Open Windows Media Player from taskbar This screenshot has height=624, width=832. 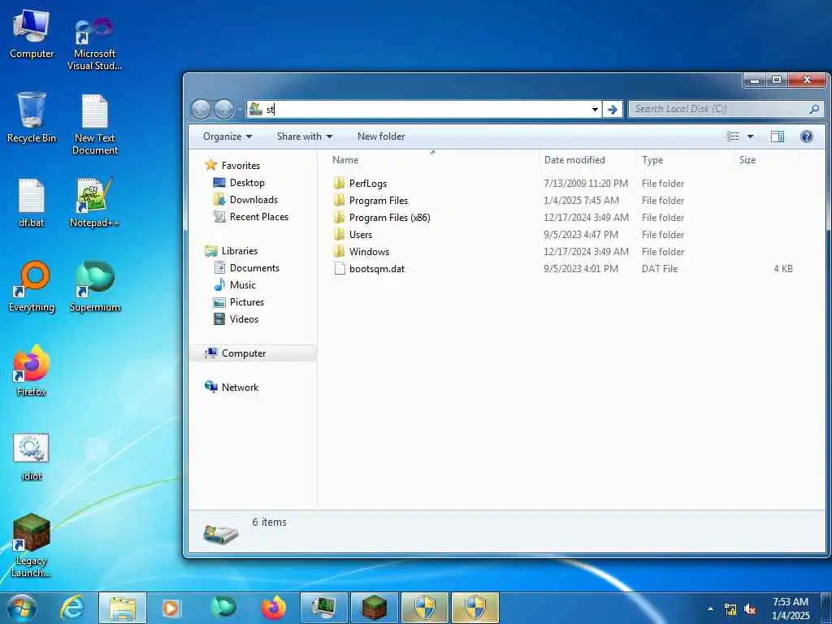coord(171,608)
